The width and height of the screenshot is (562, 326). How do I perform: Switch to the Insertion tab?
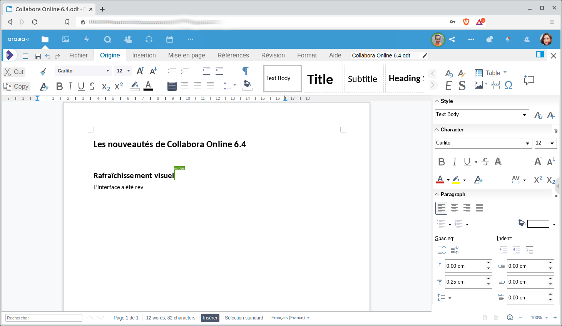coord(144,55)
